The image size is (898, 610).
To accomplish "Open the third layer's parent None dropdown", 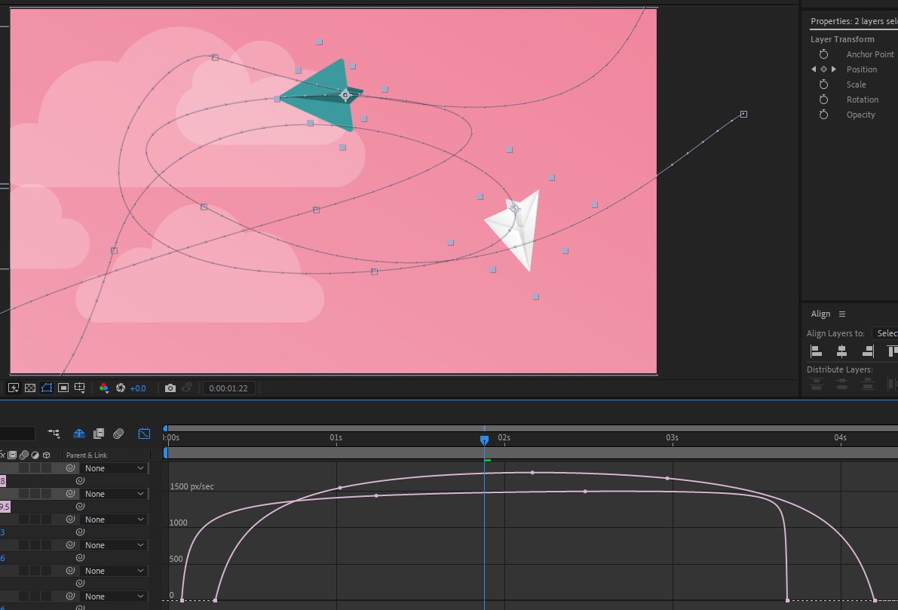I will pos(114,520).
